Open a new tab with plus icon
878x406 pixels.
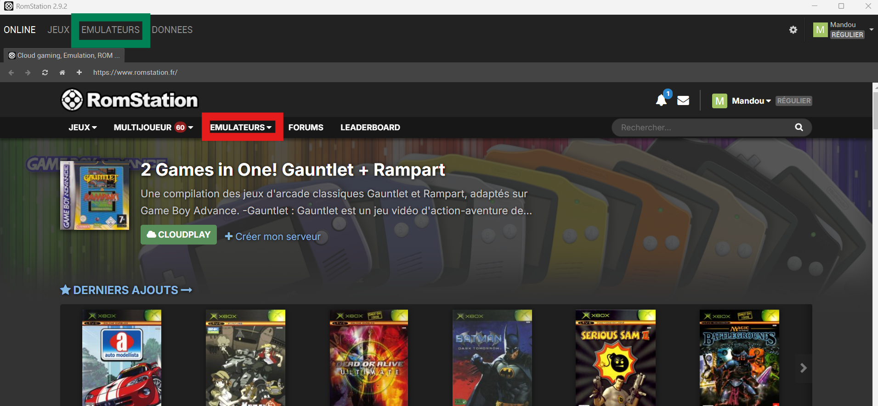pyautogui.click(x=79, y=72)
